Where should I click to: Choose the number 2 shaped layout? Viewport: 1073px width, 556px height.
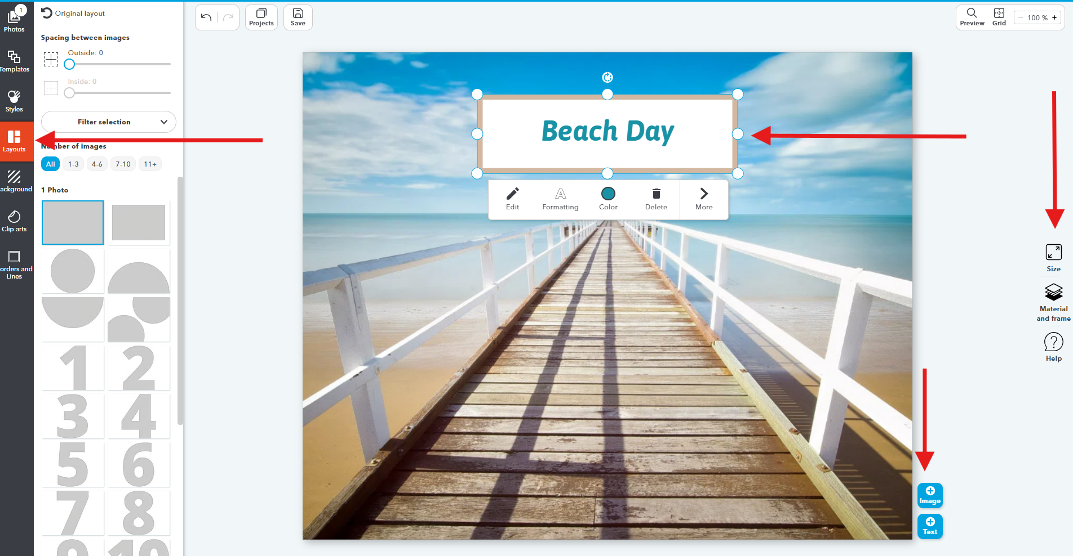coord(139,367)
